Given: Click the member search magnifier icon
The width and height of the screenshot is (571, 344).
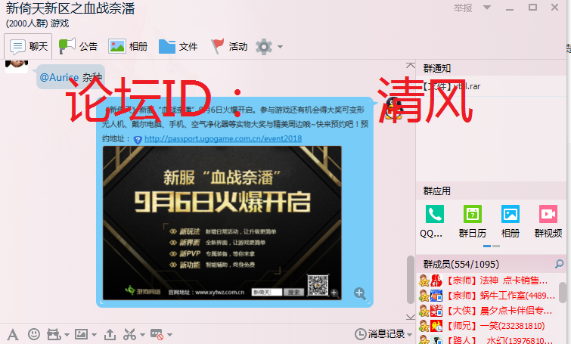Looking at the screenshot, I should 559,264.
